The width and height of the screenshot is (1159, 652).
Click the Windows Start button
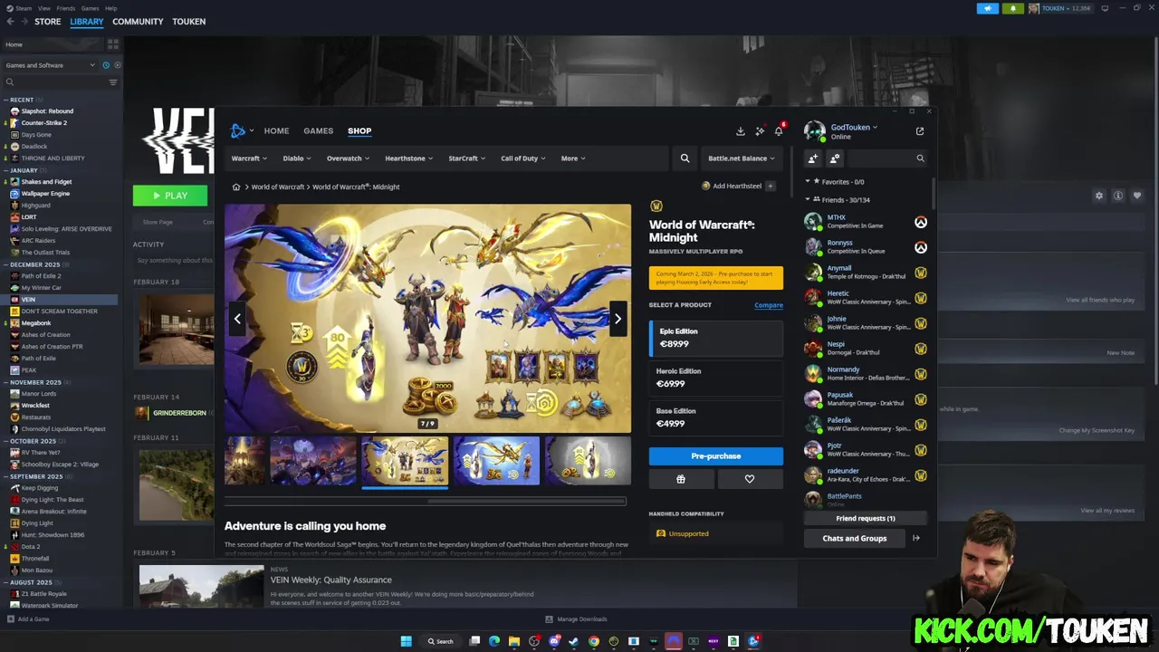pos(407,641)
